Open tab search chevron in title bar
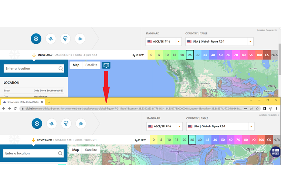 click(251, 100)
